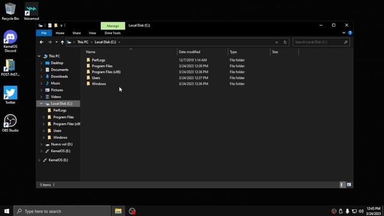Launch the Voicemod desktop shortcut
This screenshot has height=216, width=384.
tap(31, 11)
